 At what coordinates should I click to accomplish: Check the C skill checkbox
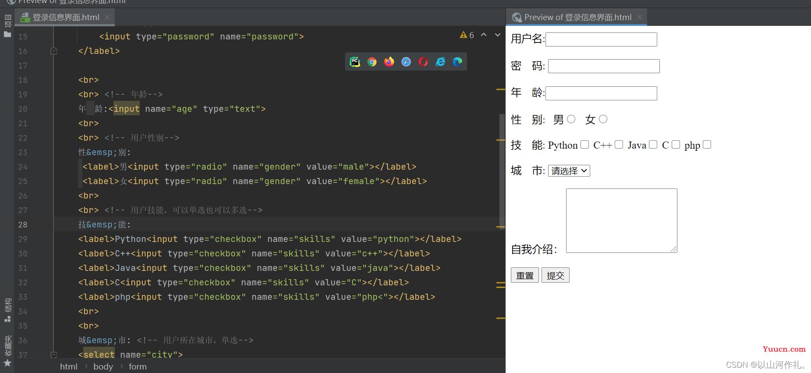pyautogui.click(x=676, y=145)
